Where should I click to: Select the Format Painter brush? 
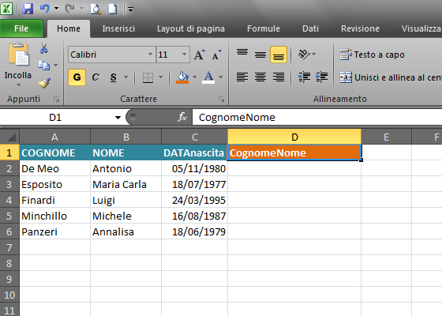point(44,82)
